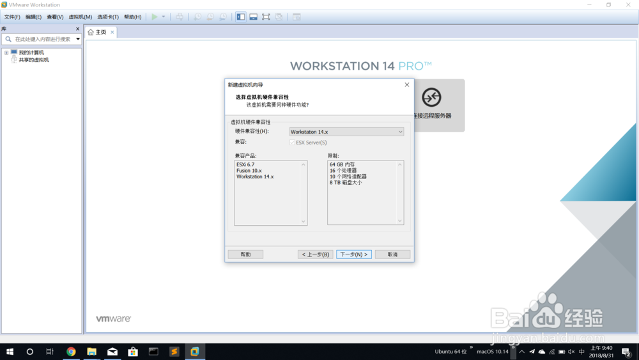Close the 主页 tab
Image resolution: width=639 pixels, height=360 pixels.
pyautogui.click(x=112, y=32)
